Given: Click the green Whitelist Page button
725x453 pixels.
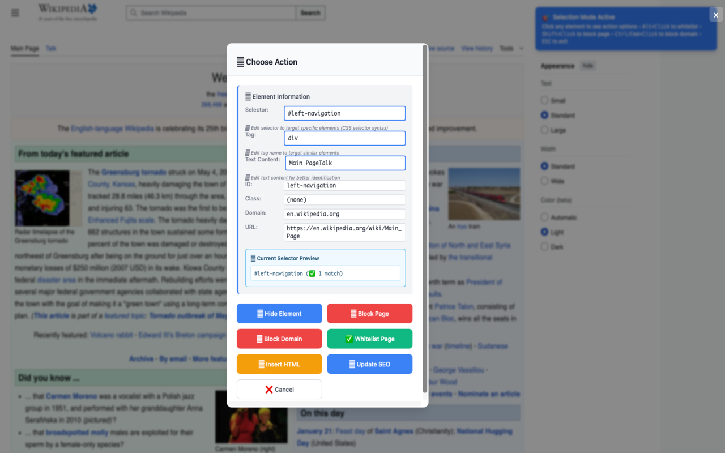Looking at the screenshot, I should (370, 339).
